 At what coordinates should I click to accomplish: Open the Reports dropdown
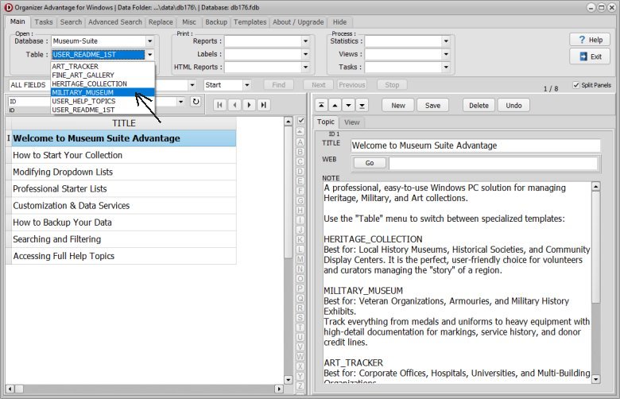pos(305,41)
